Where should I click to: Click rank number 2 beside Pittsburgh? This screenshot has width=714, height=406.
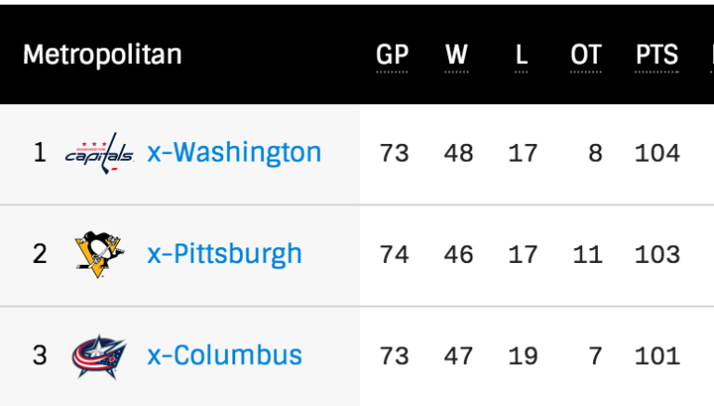(x=39, y=254)
